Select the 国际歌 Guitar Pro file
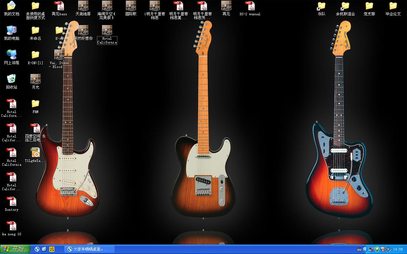The height and width of the screenshot is (254, 407). (x=131, y=8)
